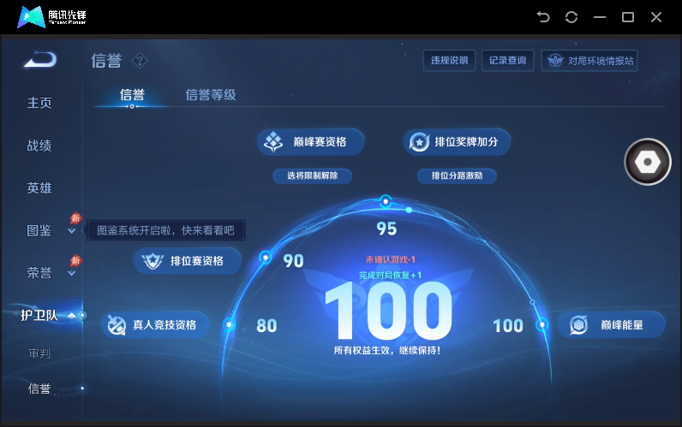Image resolution: width=682 pixels, height=427 pixels.
Task: Open 审判 under 护卫队
Action: 39,353
